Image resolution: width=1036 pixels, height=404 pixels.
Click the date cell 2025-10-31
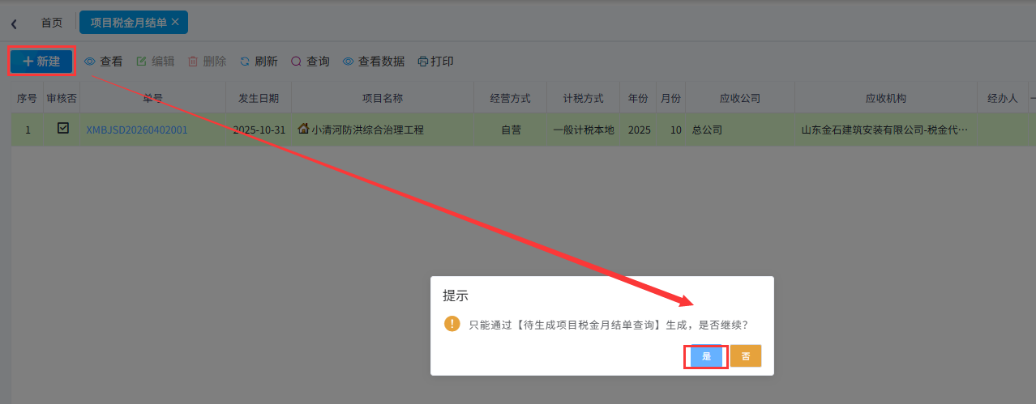pos(259,130)
